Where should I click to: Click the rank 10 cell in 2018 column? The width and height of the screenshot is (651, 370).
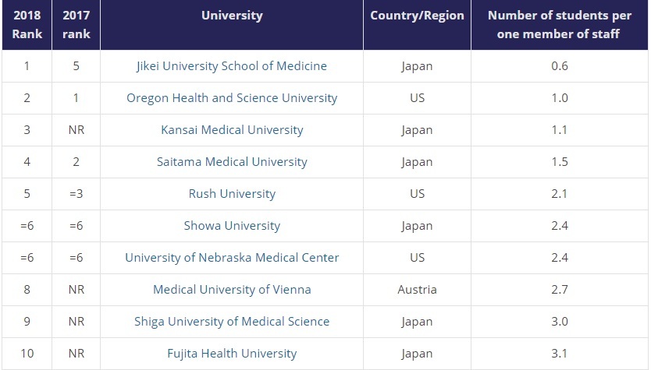tap(27, 354)
